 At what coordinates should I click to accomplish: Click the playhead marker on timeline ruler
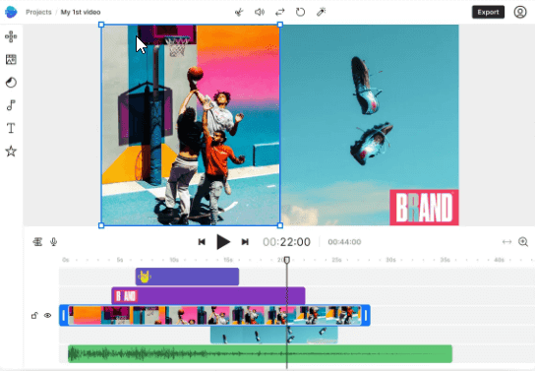287,260
